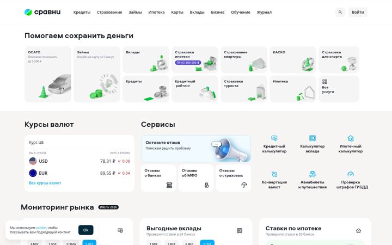The width and height of the screenshot is (392, 245).
Task: Click the Войти button
Action: click(x=358, y=12)
